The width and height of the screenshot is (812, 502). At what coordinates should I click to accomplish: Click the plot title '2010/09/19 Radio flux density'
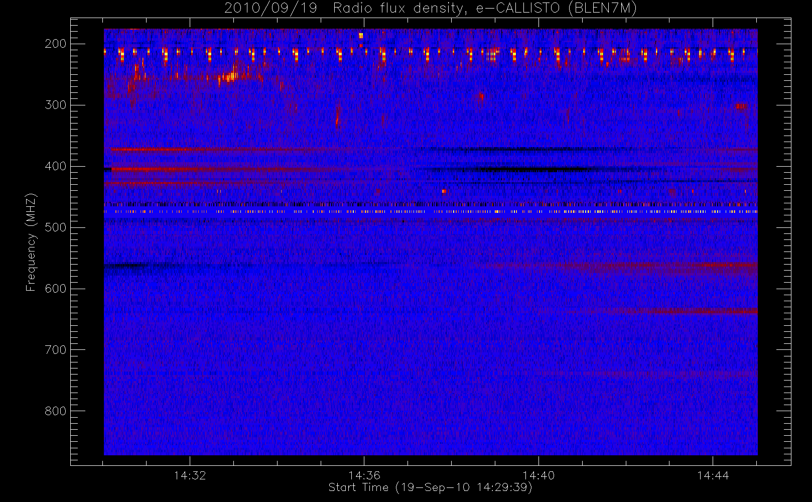(x=430, y=9)
